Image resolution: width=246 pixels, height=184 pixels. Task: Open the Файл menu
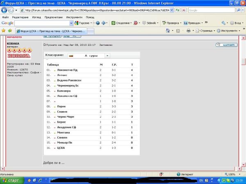tap(5, 17)
